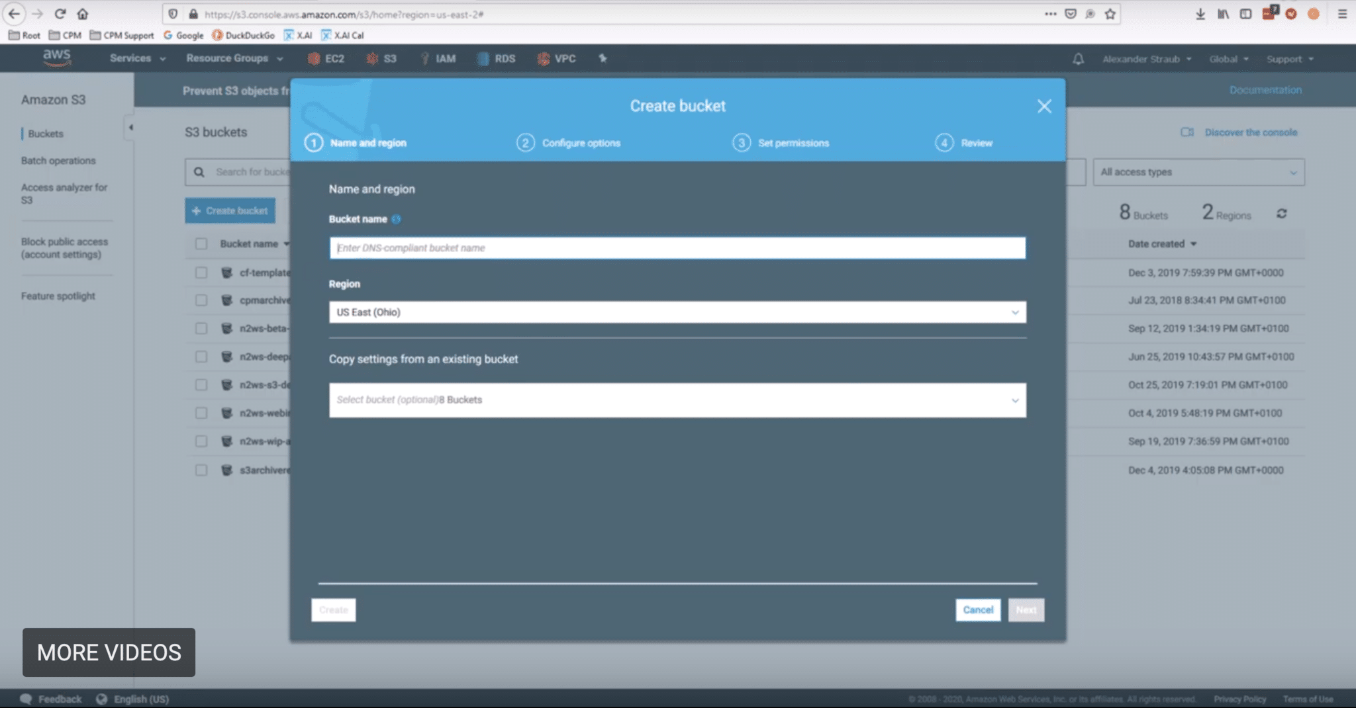
Task: Open the Feedback chat icon
Action: 26,699
